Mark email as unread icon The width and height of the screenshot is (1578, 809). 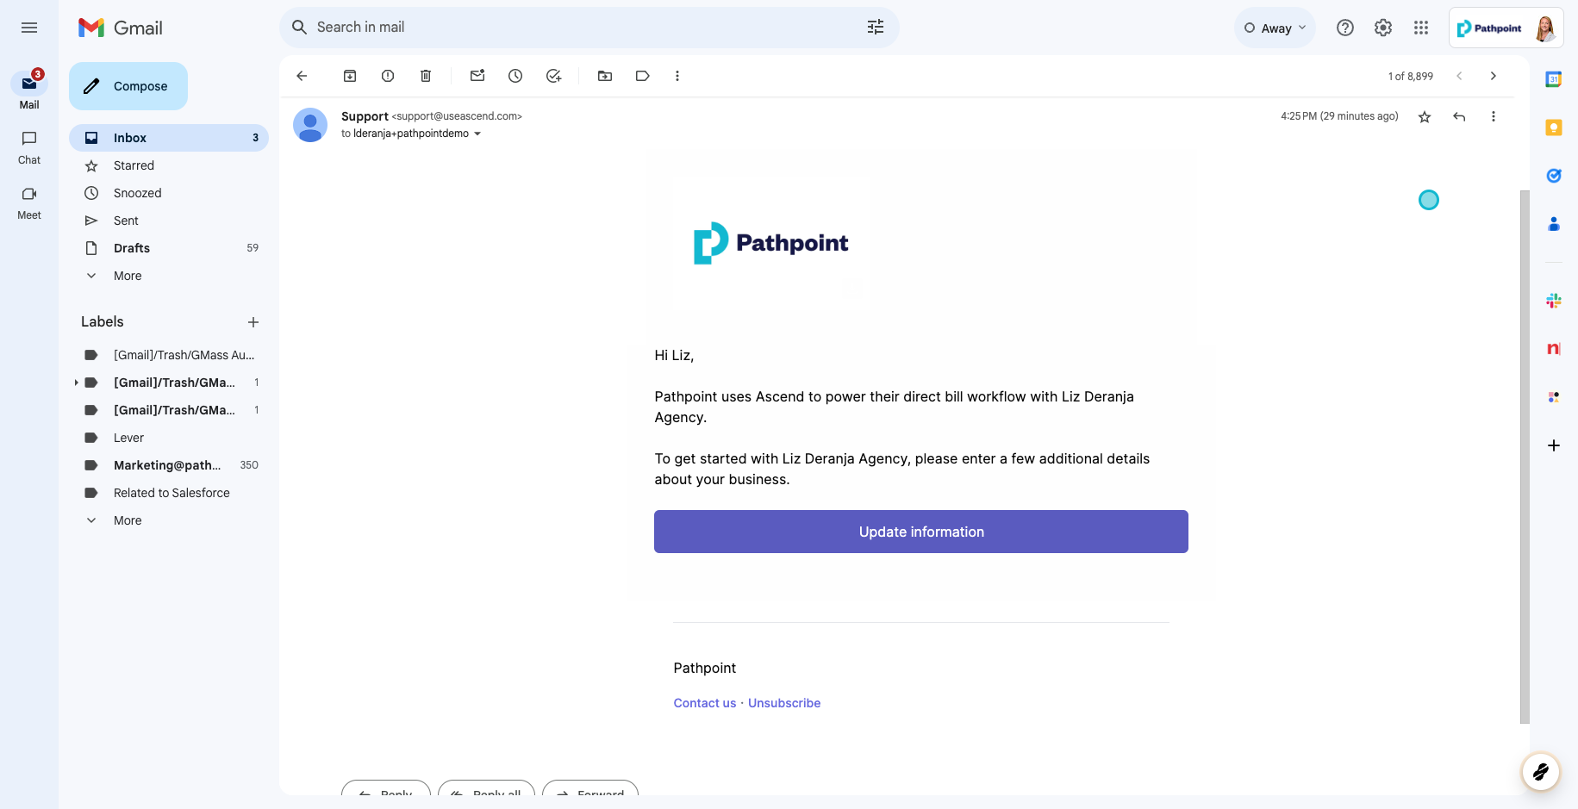click(477, 76)
